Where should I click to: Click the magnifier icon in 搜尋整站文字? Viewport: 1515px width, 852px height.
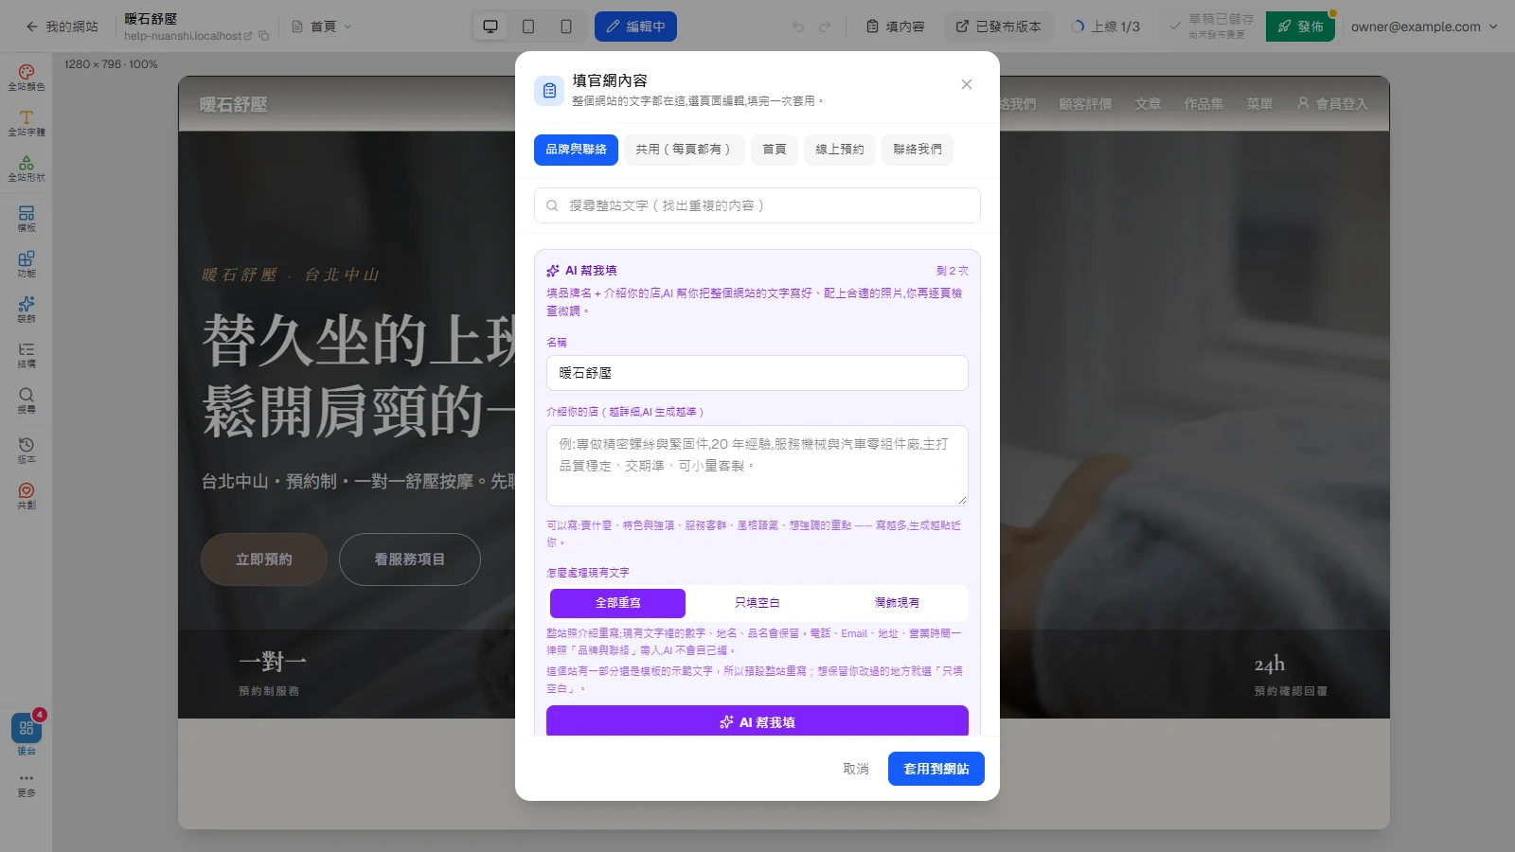552,205
